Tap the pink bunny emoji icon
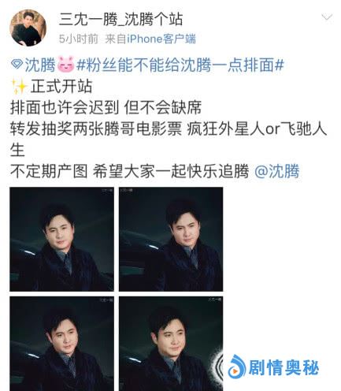Viewport: 341px width, 391px height. pos(65,65)
